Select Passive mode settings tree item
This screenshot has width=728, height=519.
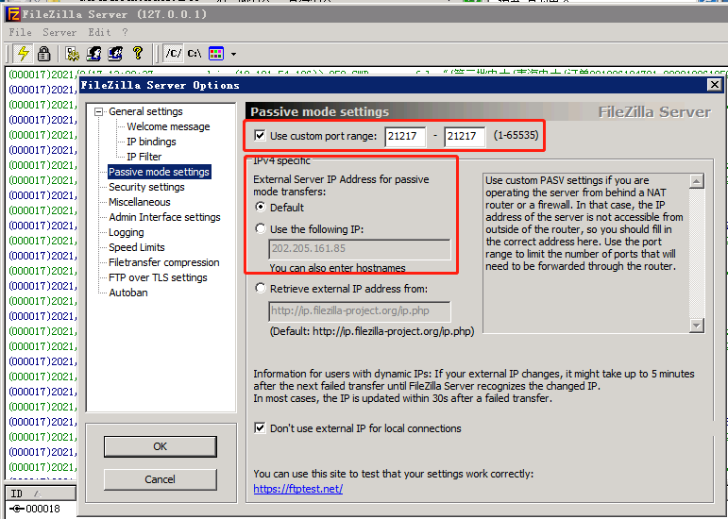coord(160,172)
